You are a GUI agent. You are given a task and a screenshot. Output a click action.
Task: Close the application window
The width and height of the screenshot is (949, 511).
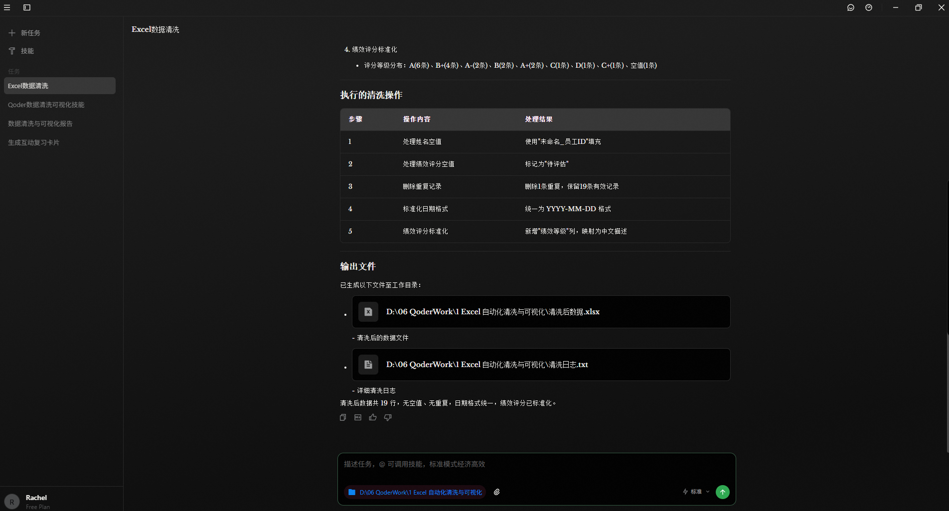coord(942,7)
